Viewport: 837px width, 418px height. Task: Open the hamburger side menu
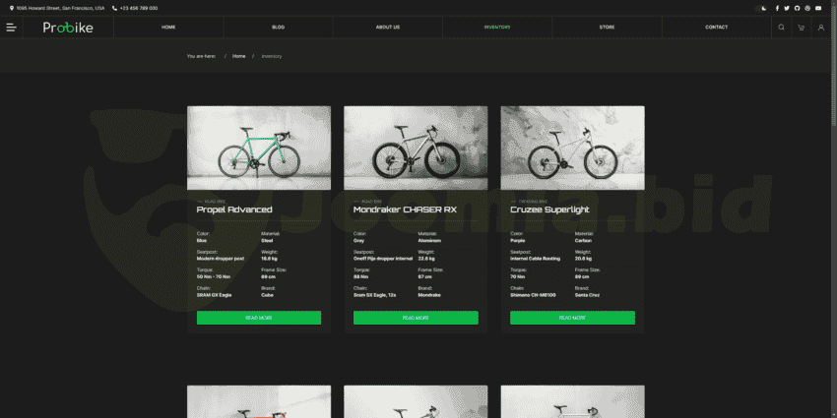12,28
